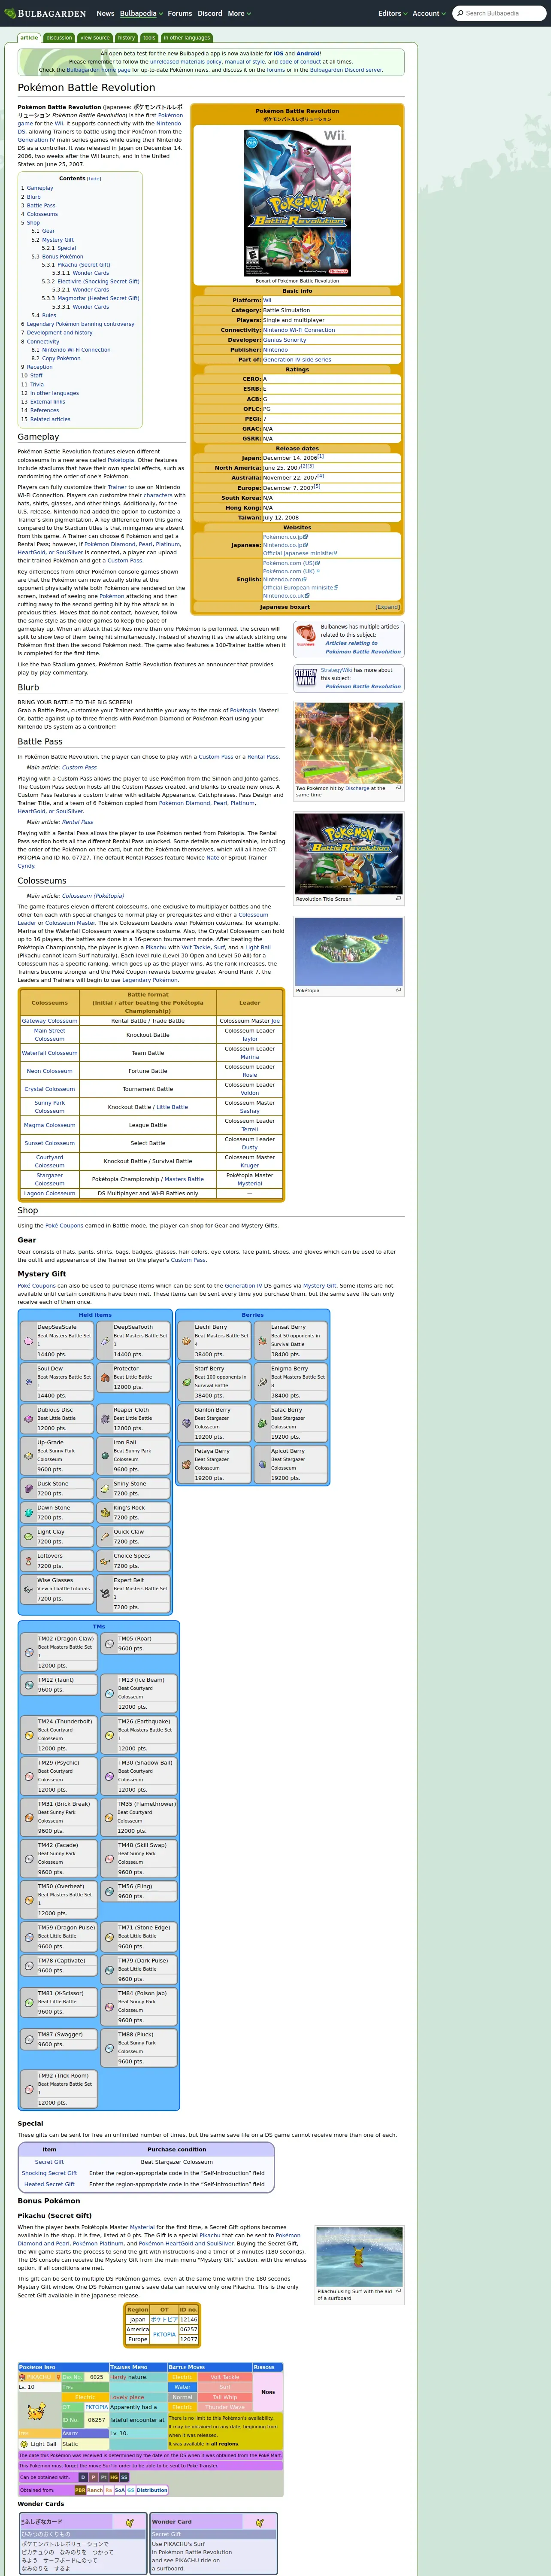Click the Lansat Berry icon
Viewport: 551px width, 2576px height.
tap(262, 1340)
